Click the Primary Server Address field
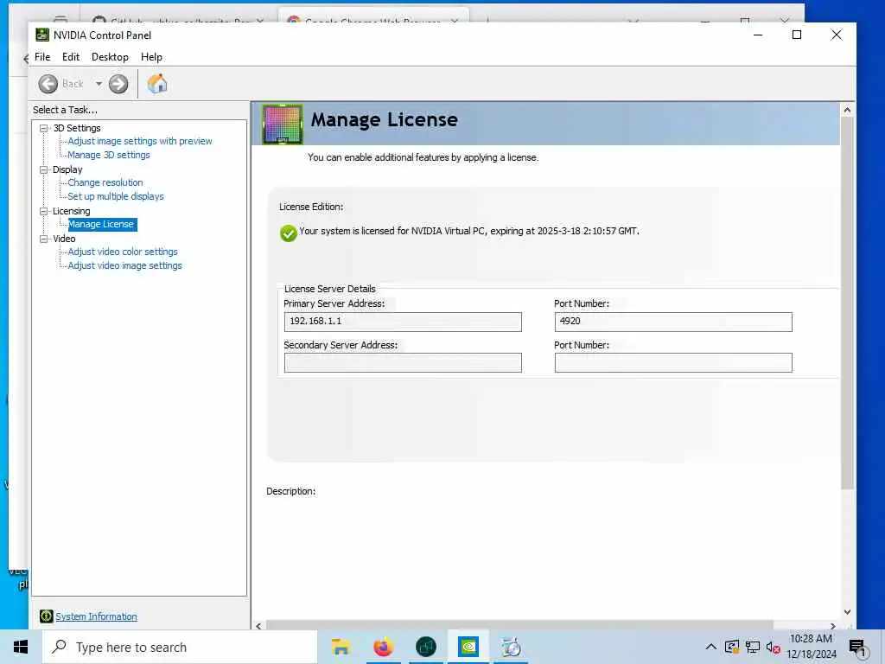885x664 pixels. click(x=403, y=322)
